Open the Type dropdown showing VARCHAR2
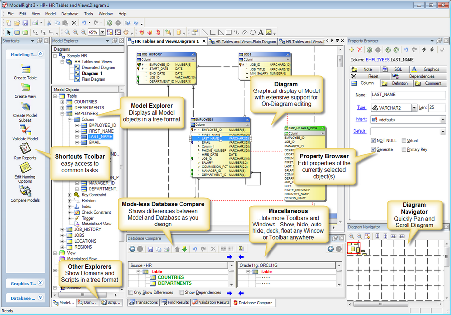This screenshot has width=451, height=315. (x=414, y=107)
